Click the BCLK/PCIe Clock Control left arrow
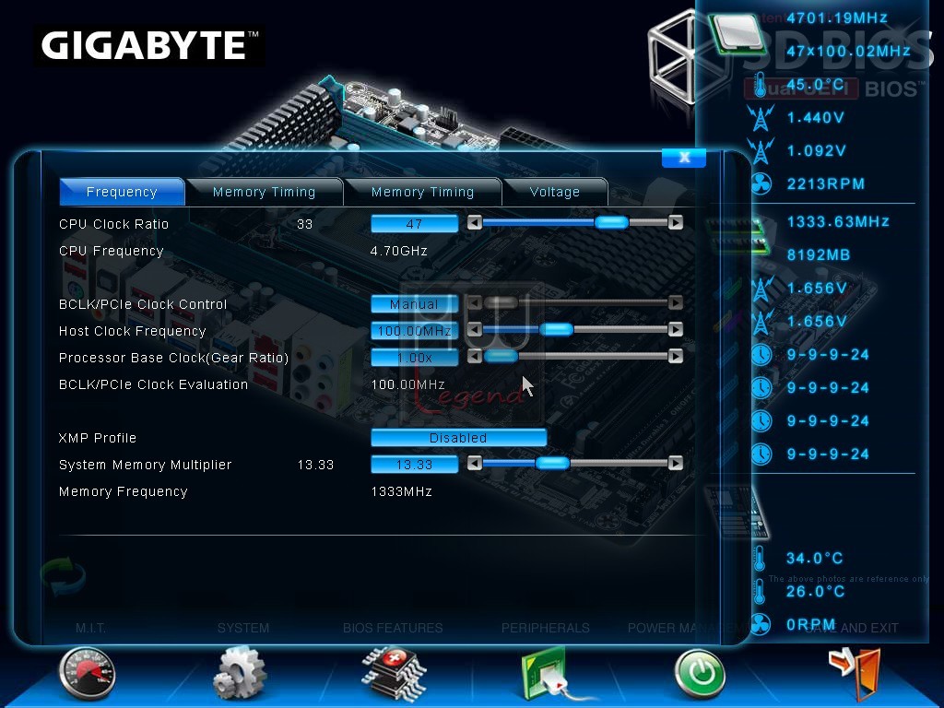 (475, 302)
